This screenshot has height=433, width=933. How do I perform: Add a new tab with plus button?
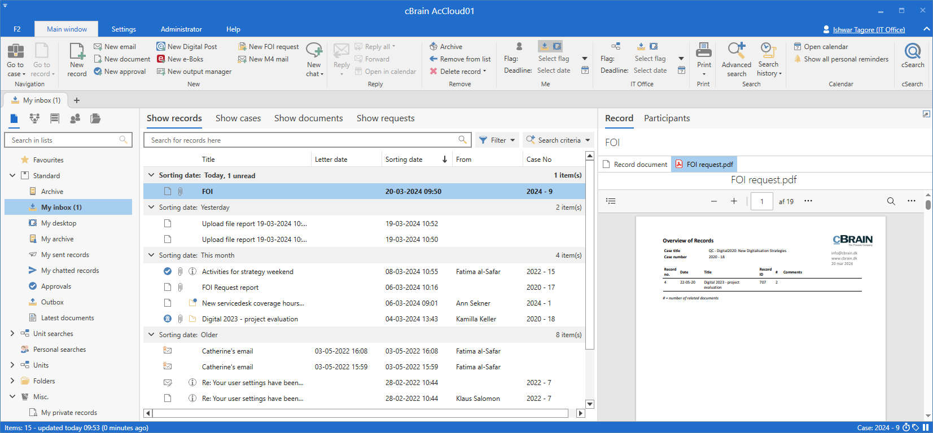coord(77,100)
